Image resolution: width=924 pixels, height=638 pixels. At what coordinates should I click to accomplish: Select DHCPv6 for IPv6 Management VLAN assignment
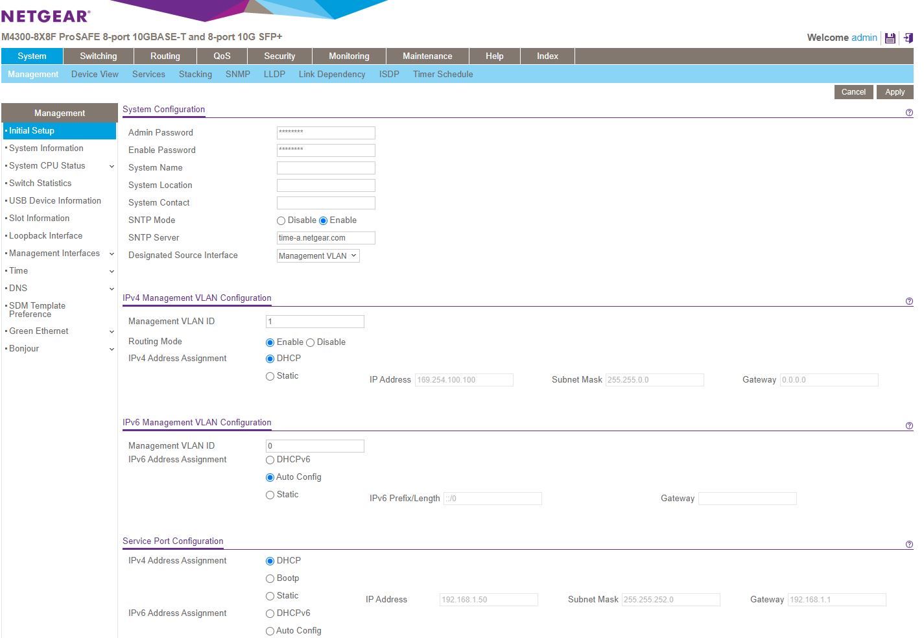pos(270,460)
